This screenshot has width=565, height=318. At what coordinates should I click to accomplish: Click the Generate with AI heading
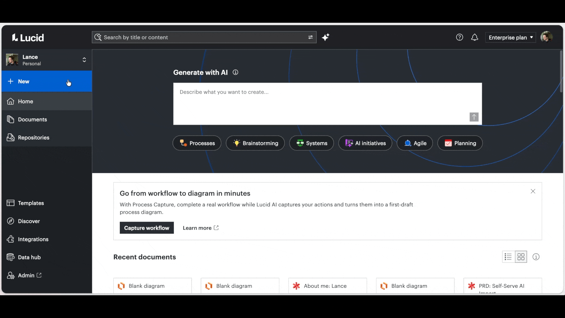(200, 72)
